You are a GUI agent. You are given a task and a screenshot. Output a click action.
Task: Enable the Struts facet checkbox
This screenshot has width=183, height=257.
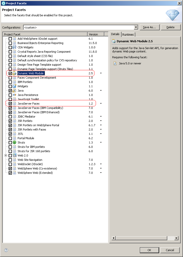click(10, 142)
